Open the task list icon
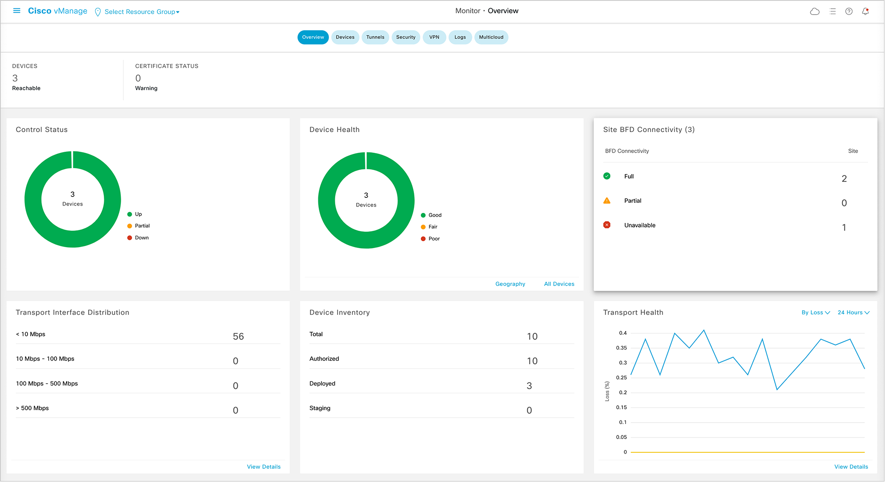This screenshot has width=885, height=482. (832, 11)
